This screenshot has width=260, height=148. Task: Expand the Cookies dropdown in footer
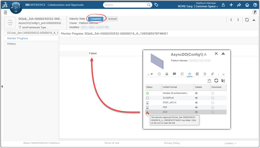(230, 143)
